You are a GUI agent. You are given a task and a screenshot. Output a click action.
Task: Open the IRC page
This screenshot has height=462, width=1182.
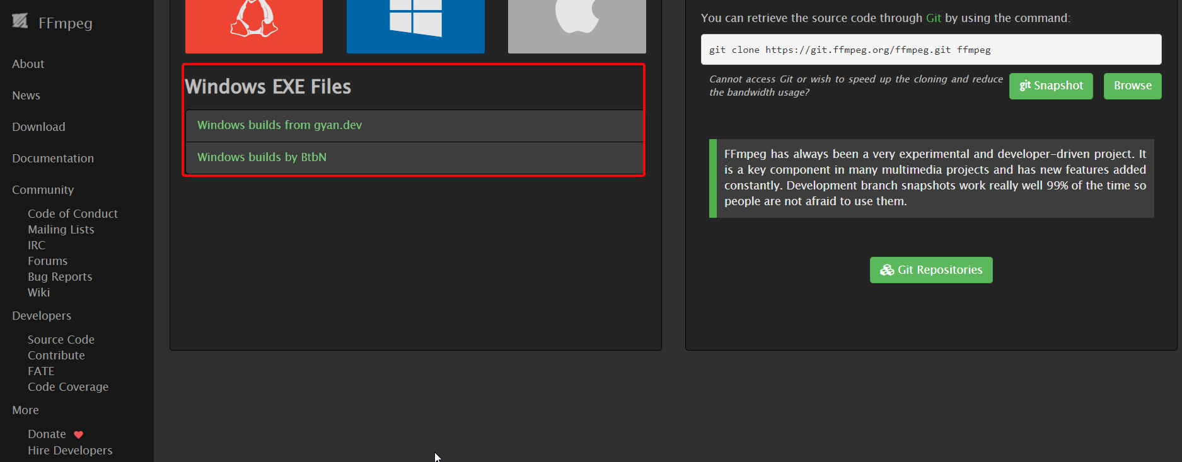pyautogui.click(x=37, y=245)
